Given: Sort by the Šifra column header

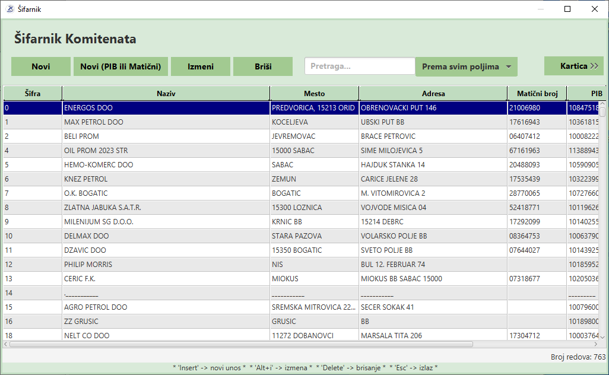Looking at the screenshot, I should point(33,94).
